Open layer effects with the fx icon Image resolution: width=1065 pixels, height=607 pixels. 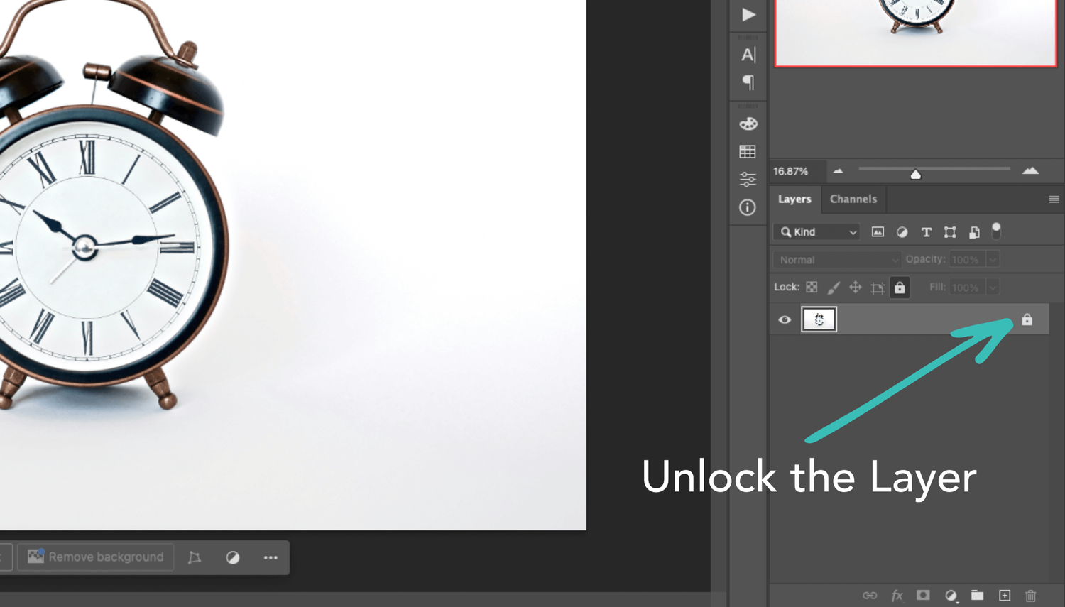point(896,596)
